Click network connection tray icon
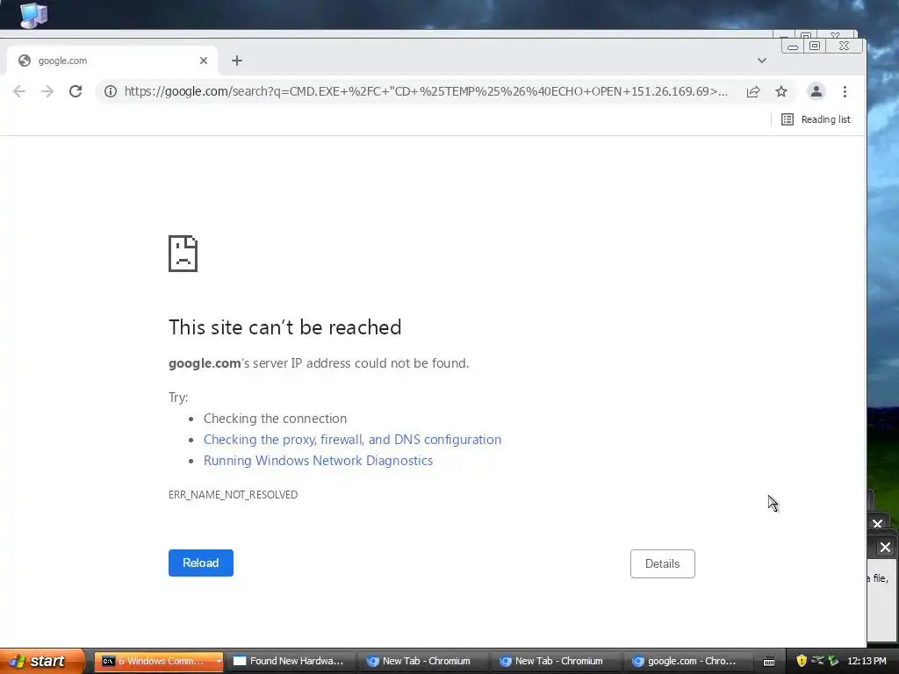Viewport: 899px width, 674px height. (x=817, y=660)
